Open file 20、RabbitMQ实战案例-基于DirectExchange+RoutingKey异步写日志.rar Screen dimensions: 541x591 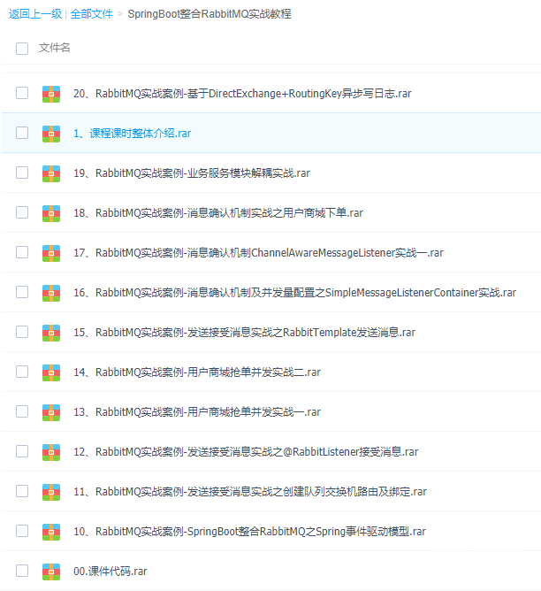click(x=242, y=94)
